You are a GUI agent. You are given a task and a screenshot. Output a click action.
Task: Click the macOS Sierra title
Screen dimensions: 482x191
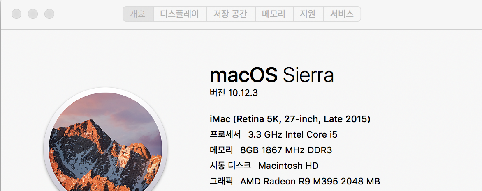[x=271, y=75]
